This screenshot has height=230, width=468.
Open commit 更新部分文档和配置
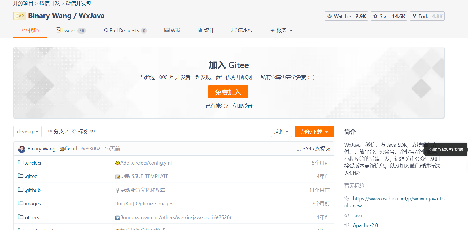point(141,190)
